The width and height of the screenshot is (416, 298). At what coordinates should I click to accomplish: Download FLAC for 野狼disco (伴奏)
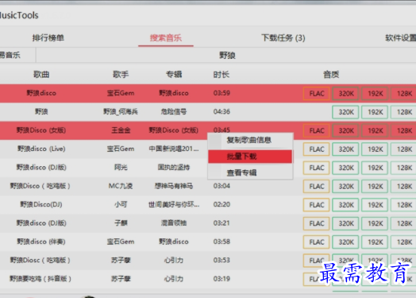pos(317,242)
